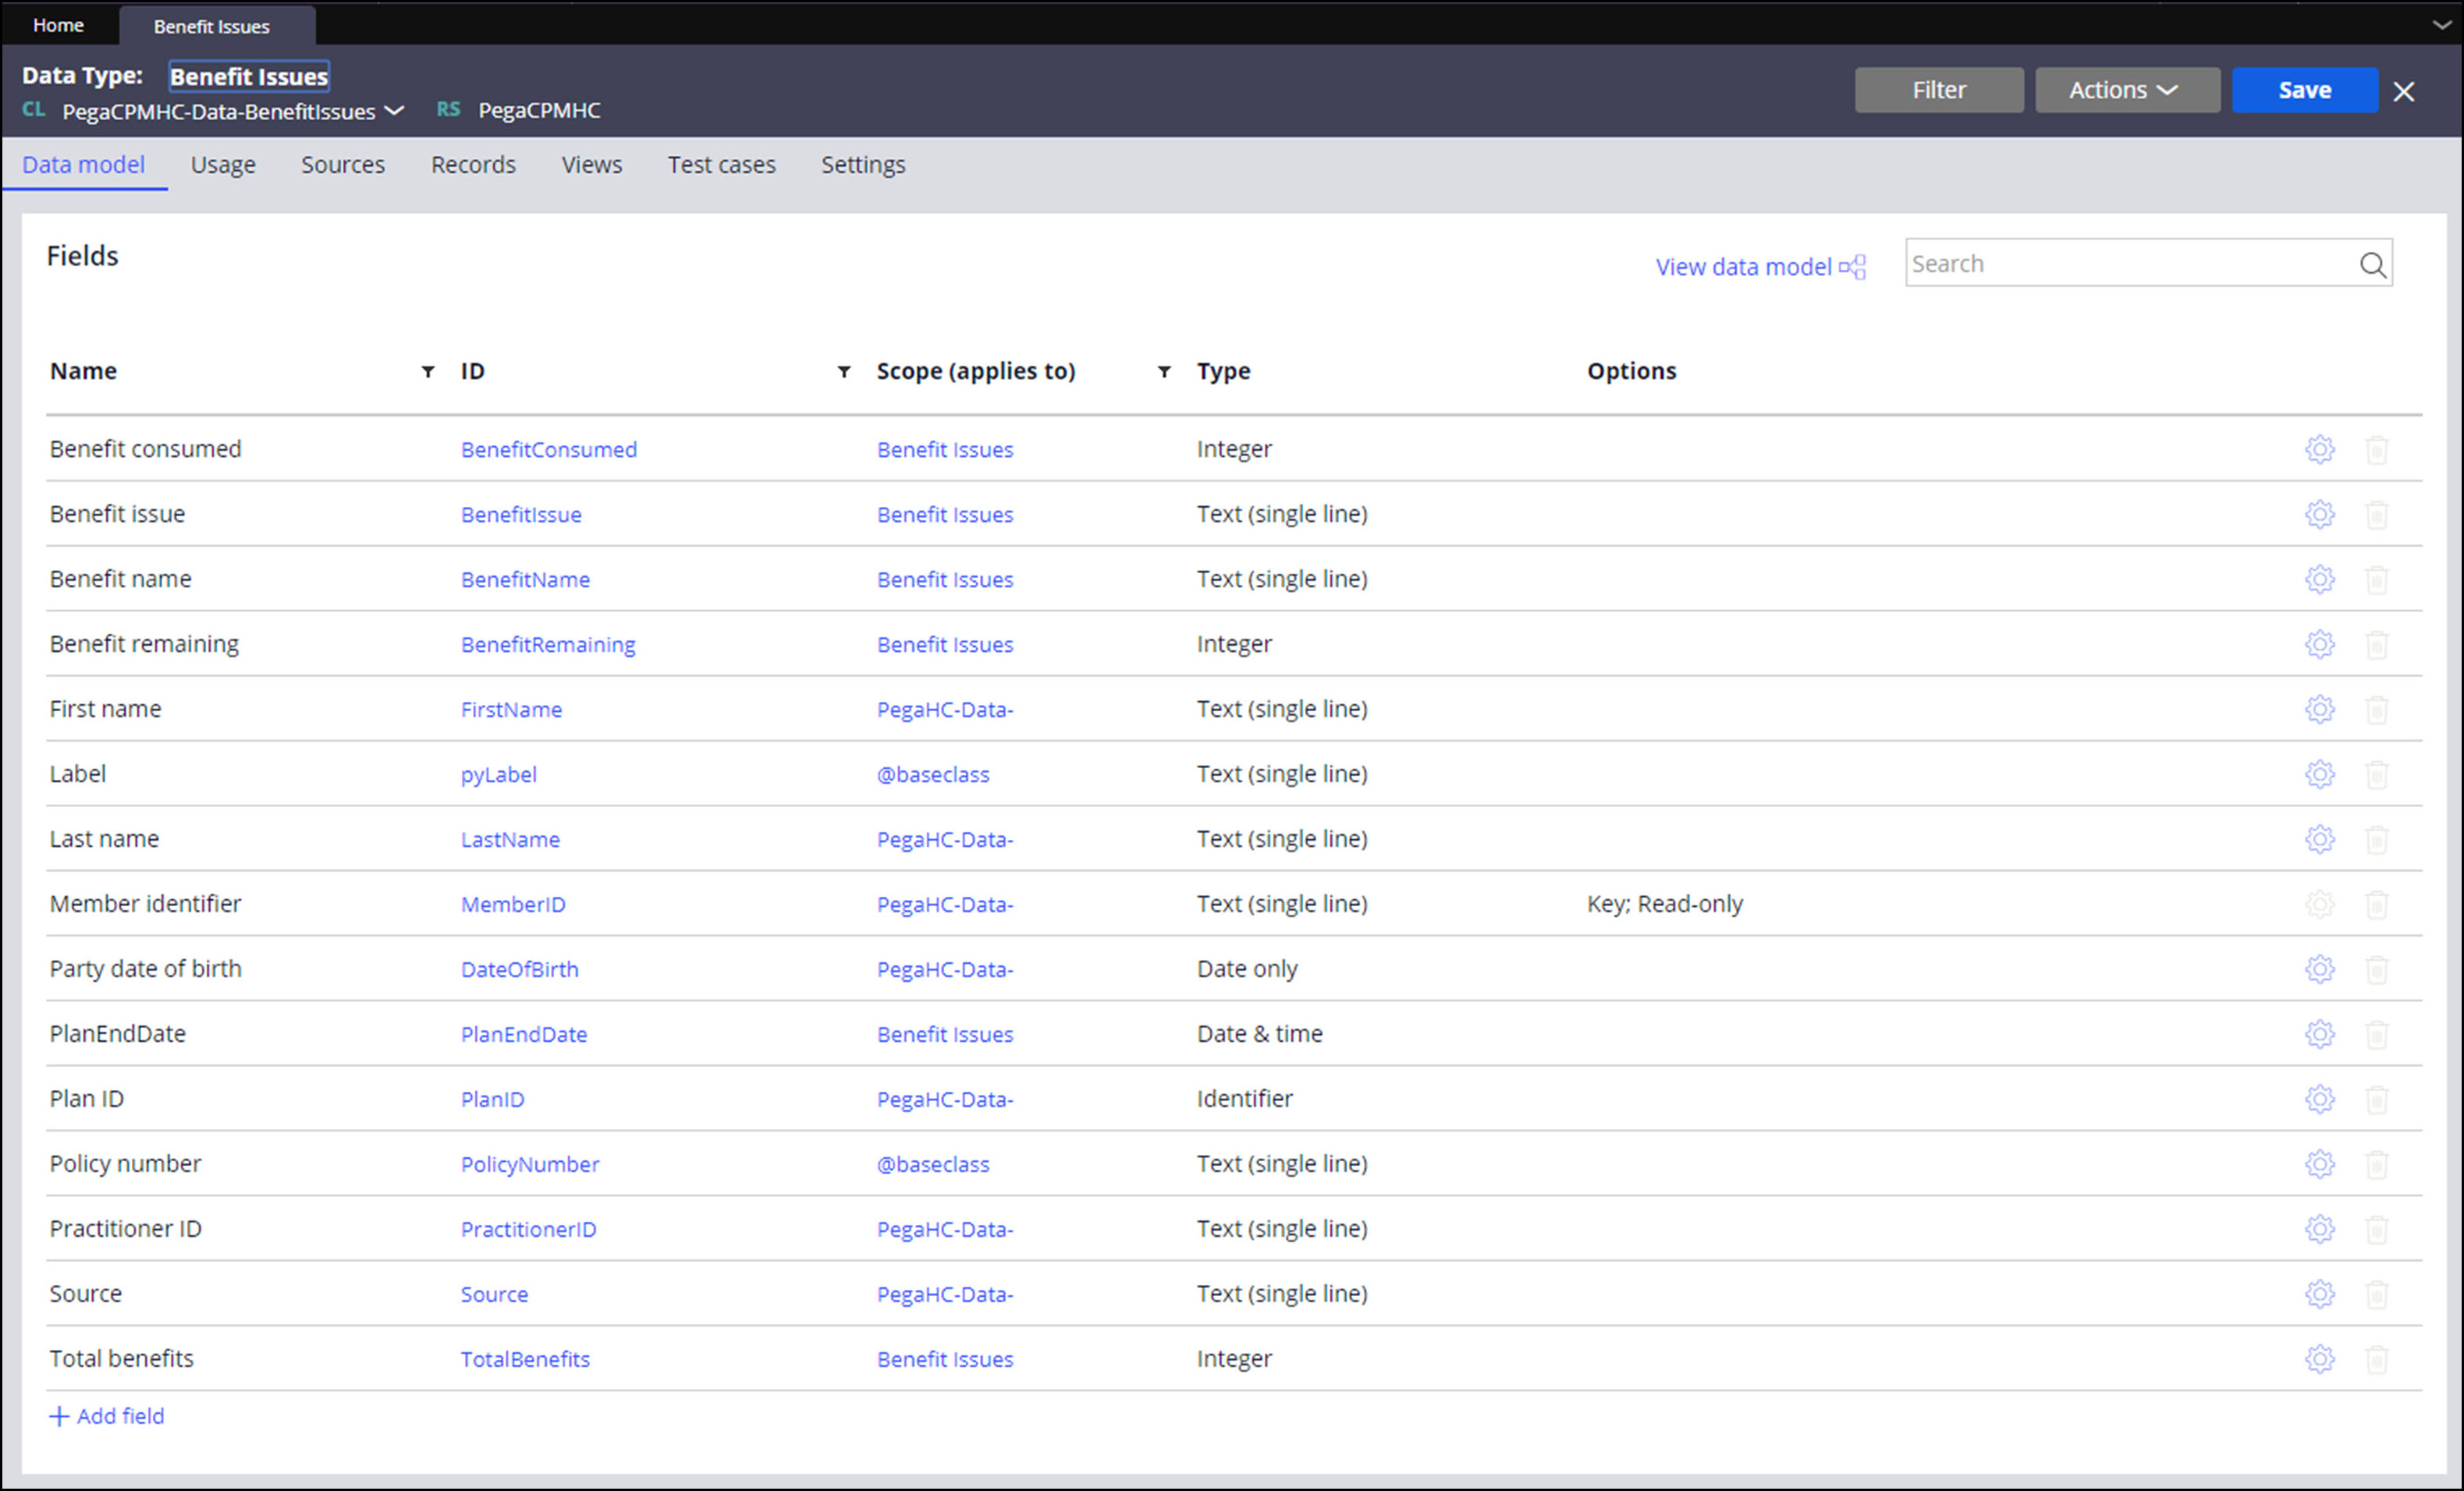The width and height of the screenshot is (2464, 1491).
Task: Open gear settings for PlanEndDate row
Action: (2319, 1034)
